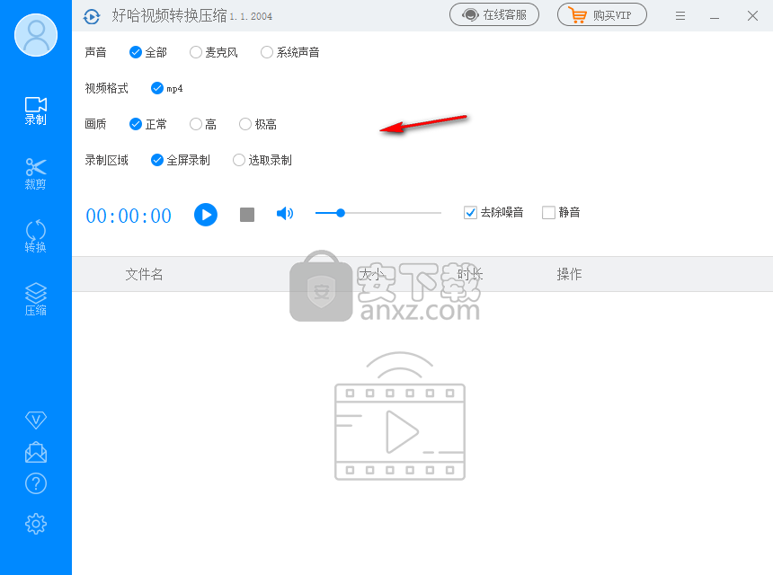Click the app logo in title bar
Screen dimensions: 773x575
point(92,17)
